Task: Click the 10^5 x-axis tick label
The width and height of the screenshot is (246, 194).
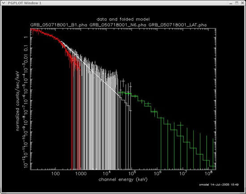Action: coord(132,173)
